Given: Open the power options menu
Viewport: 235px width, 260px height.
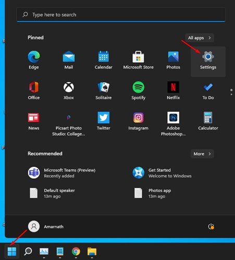Looking at the screenshot, I should coord(211,227).
